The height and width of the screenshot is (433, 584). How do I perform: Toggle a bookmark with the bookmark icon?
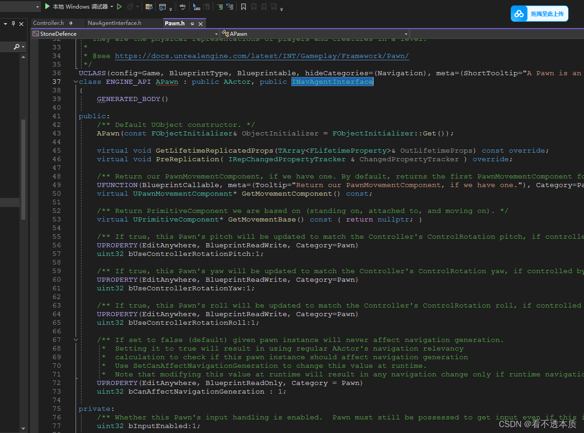244,7
